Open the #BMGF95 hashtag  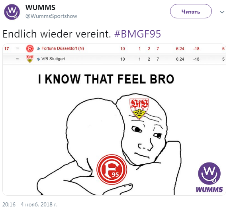click(x=137, y=34)
